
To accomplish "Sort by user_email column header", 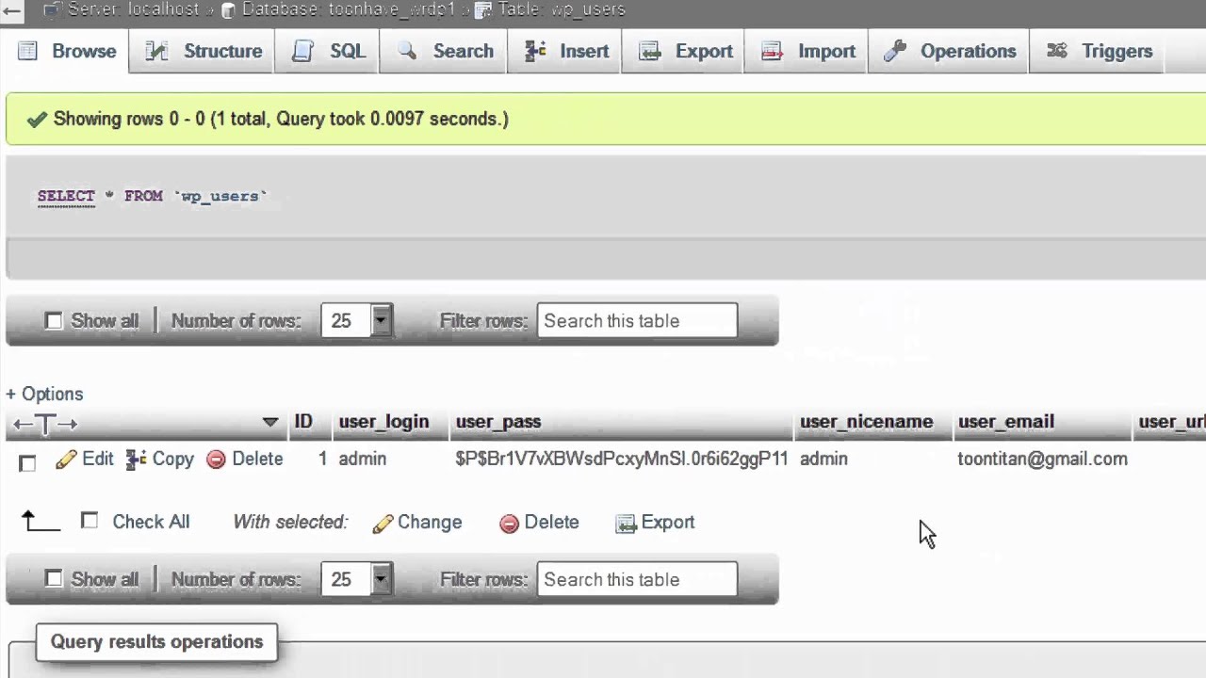I will click(x=1006, y=422).
